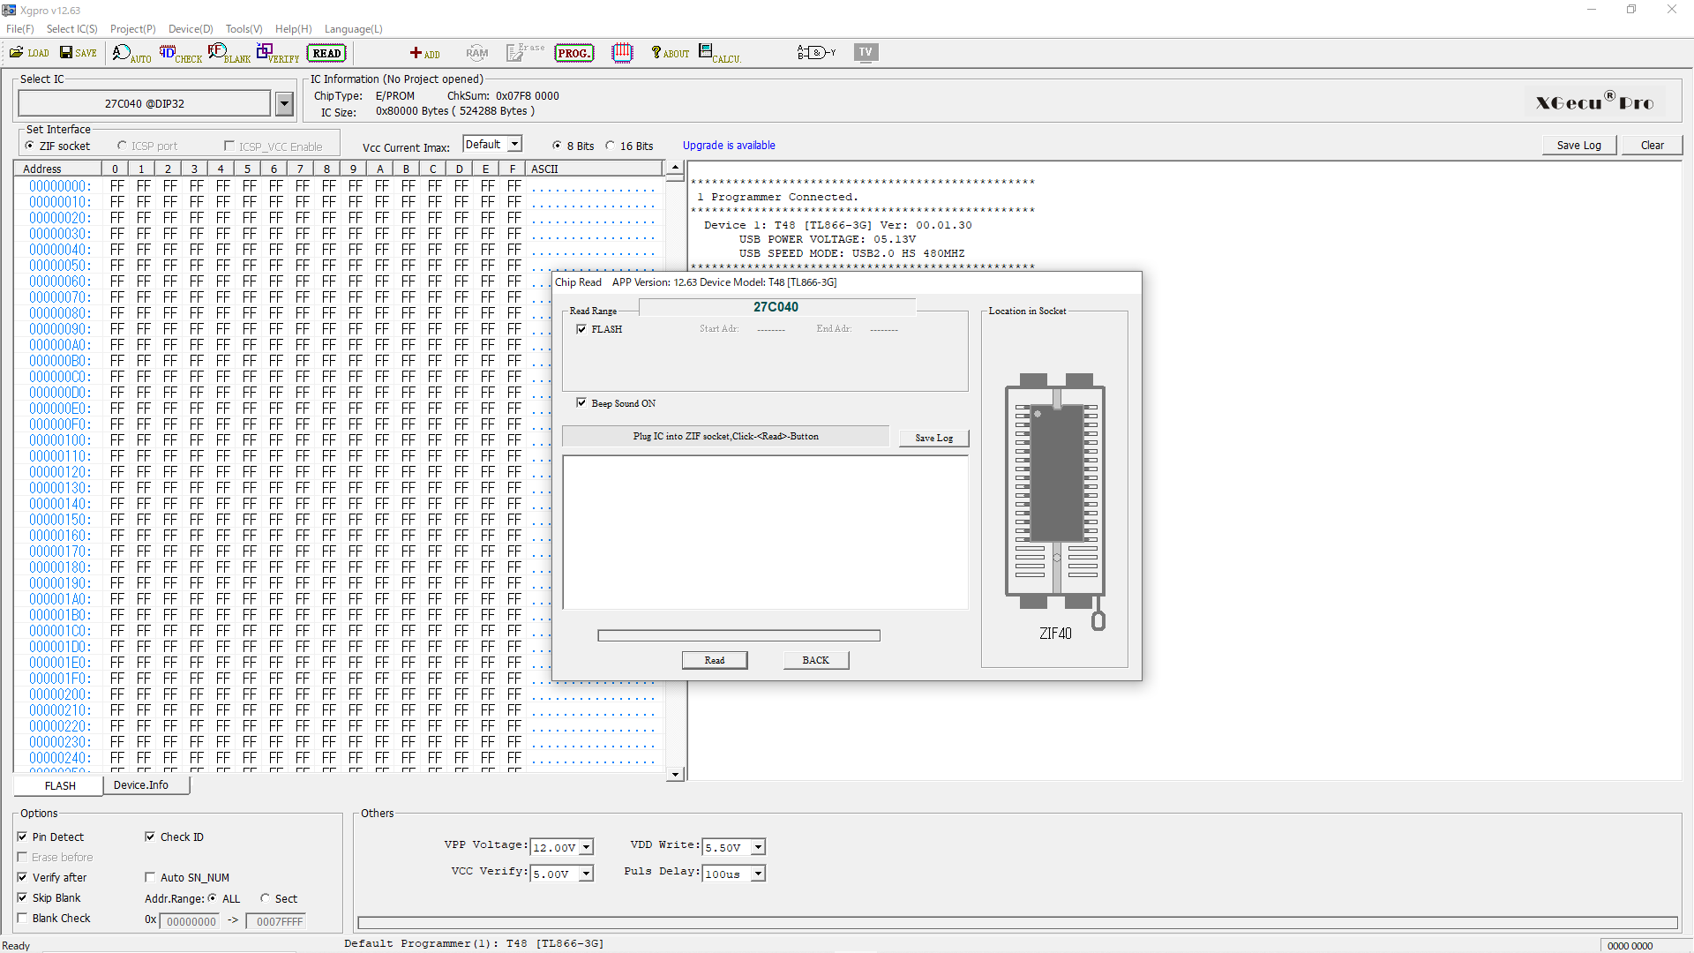Switch to the Device.Info tab
Screen dimensions: 1694x953
141,785
